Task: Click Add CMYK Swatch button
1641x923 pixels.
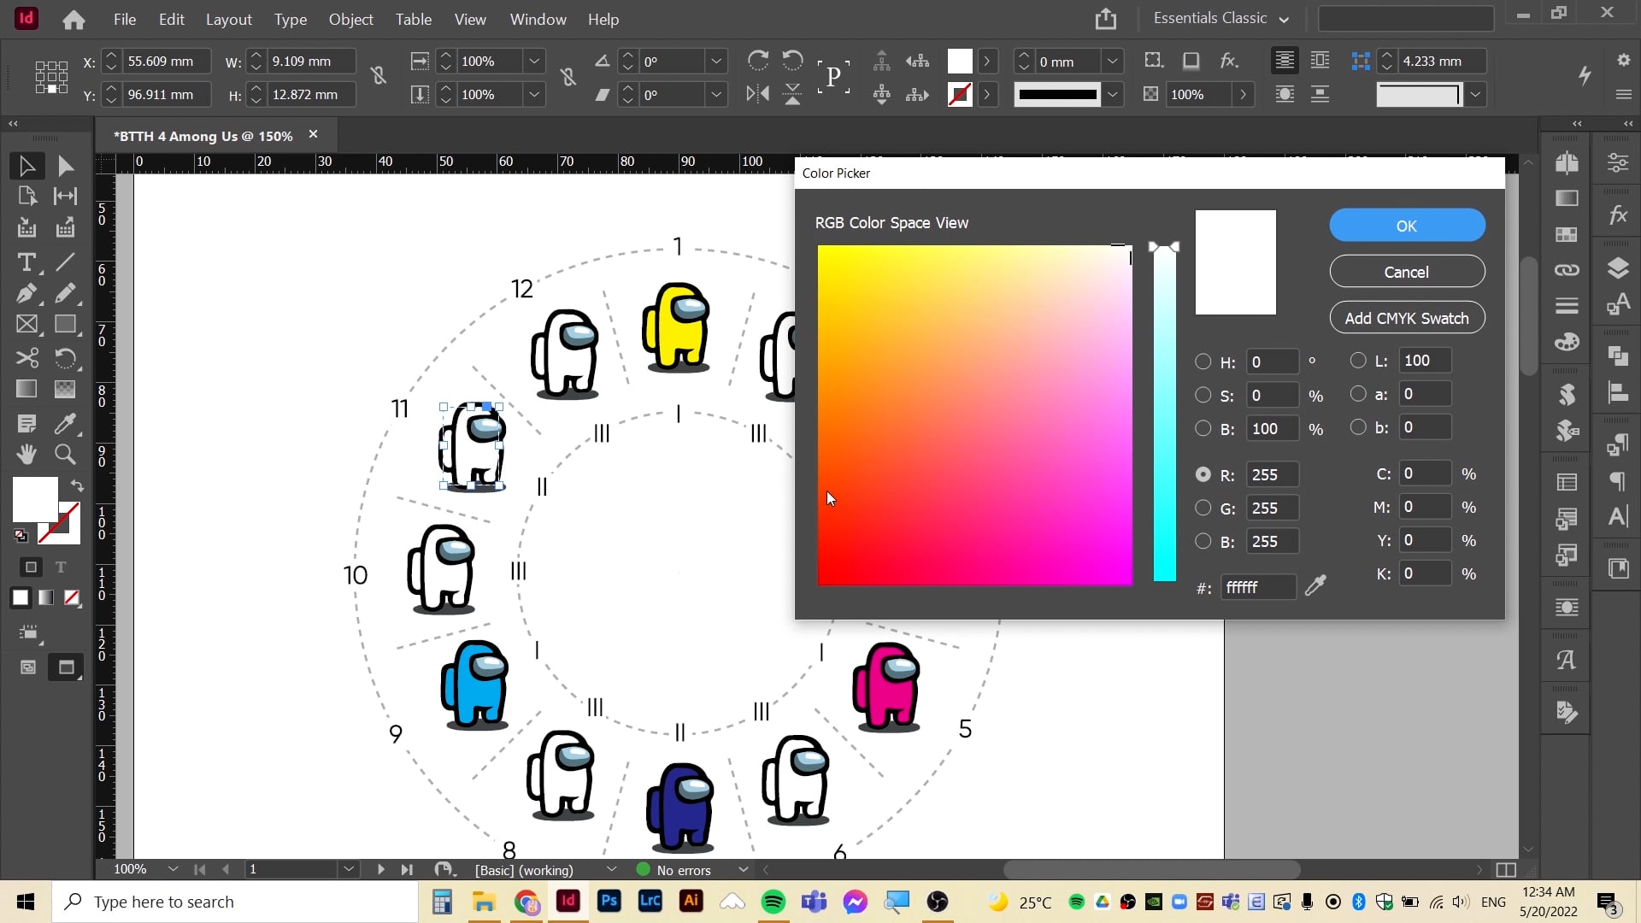Action: (1407, 318)
